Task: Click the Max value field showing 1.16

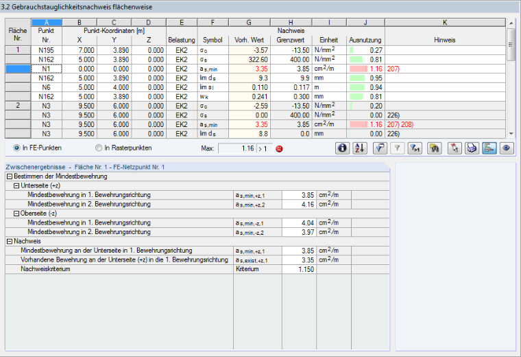Action: click(x=237, y=148)
